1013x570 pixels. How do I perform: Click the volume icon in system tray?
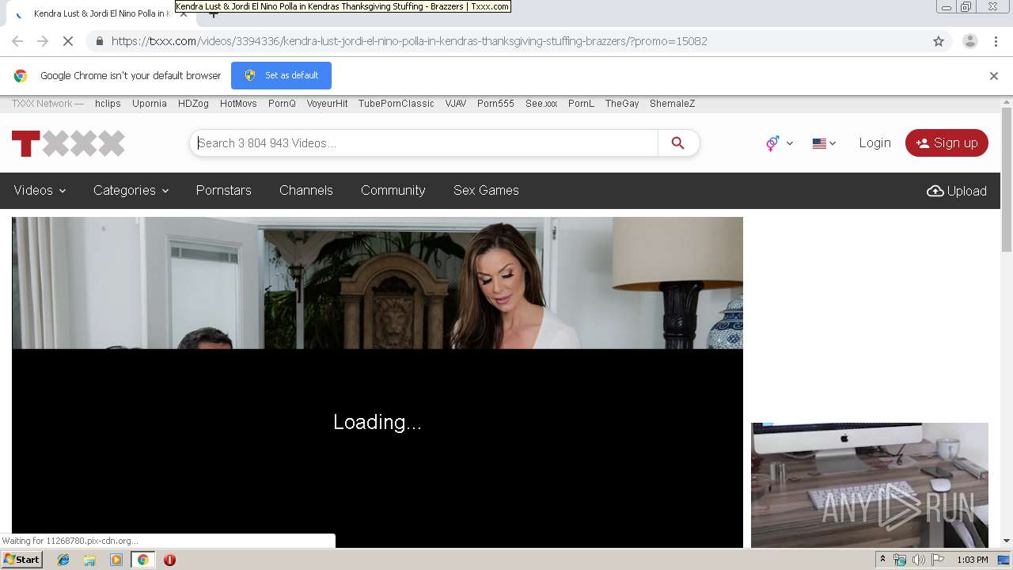tap(918, 560)
